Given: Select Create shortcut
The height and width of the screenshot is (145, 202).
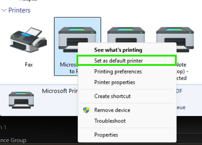Looking at the screenshot, I should click(x=127, y=96).
